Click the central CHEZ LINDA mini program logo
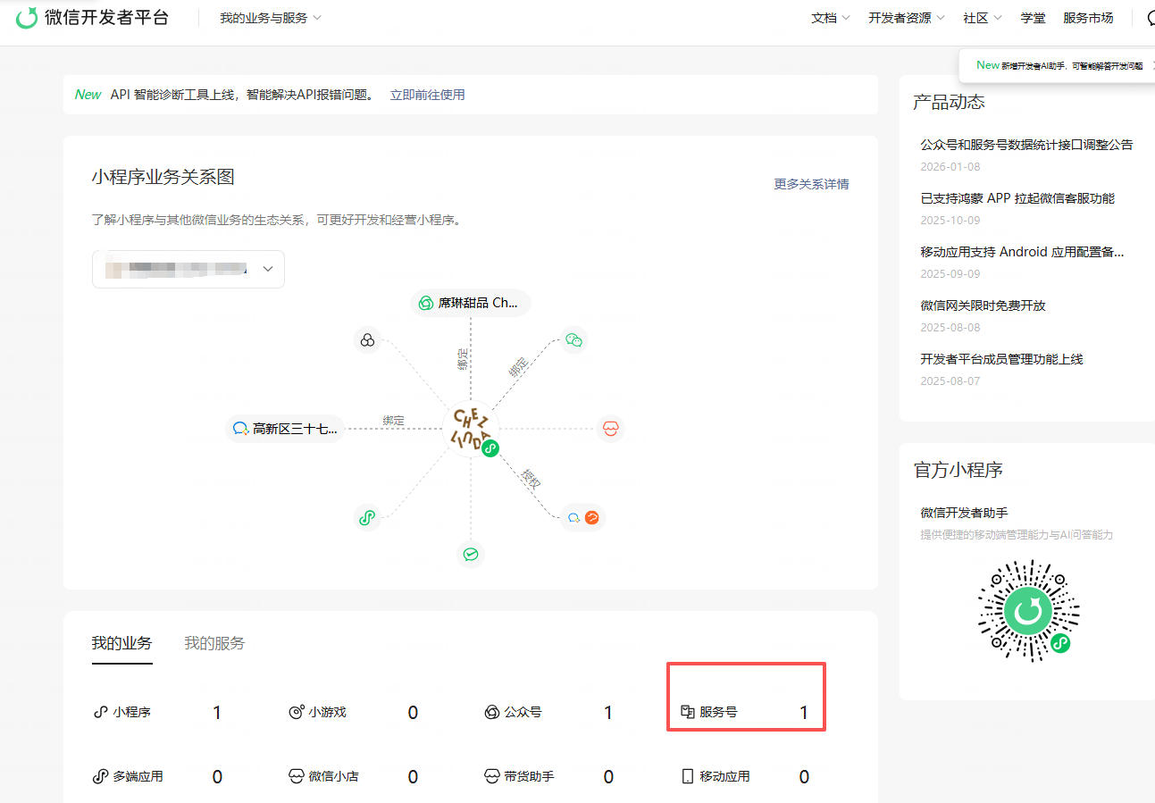Image resolution: width=1155 pixels, height=803 pixels. coord(471,430)
